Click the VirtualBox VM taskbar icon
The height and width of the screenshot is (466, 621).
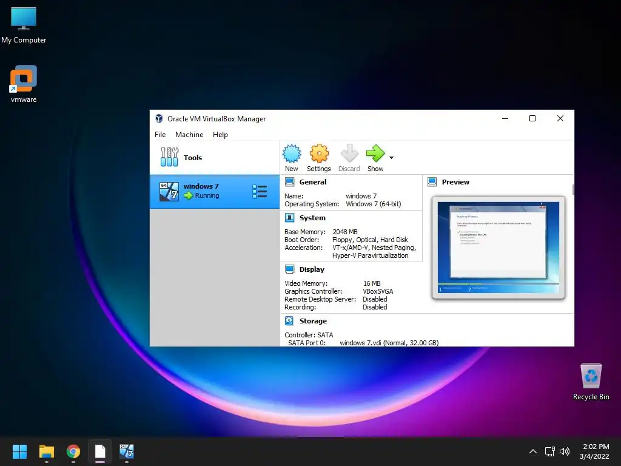[127, 451]
